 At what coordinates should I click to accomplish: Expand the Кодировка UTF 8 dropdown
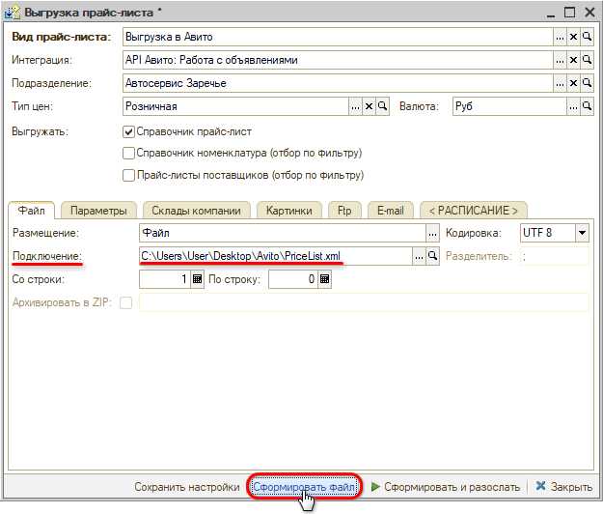coord(582,233)
